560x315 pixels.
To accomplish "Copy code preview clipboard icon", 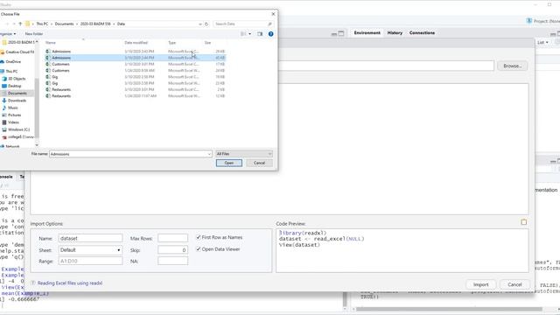I will (x=523, y=222).
